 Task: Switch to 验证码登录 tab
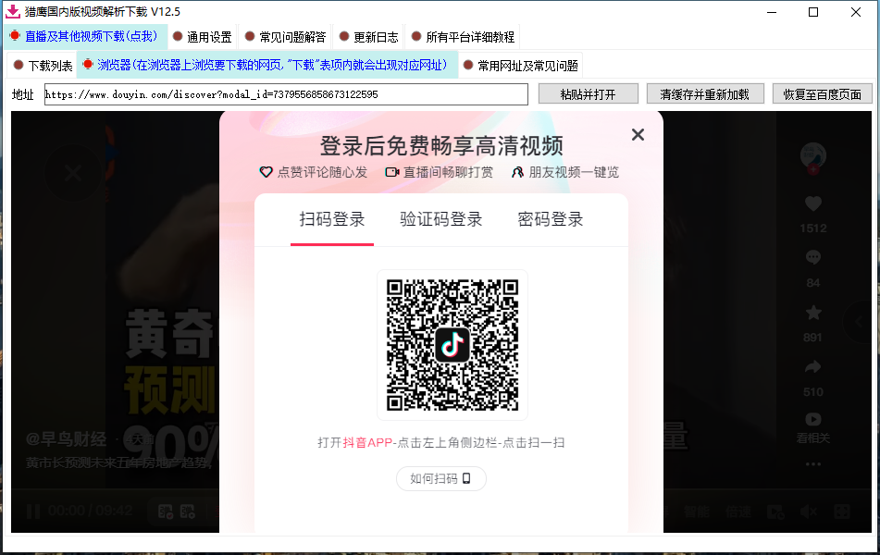pyautogui.click(x=441, y=219)
